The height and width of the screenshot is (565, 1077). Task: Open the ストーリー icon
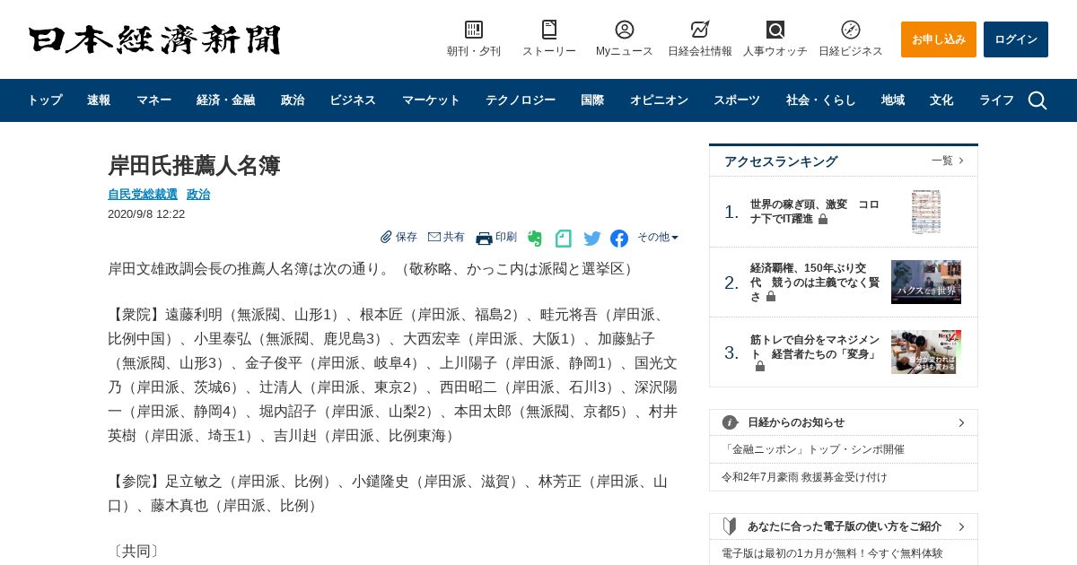pos(549,30)
